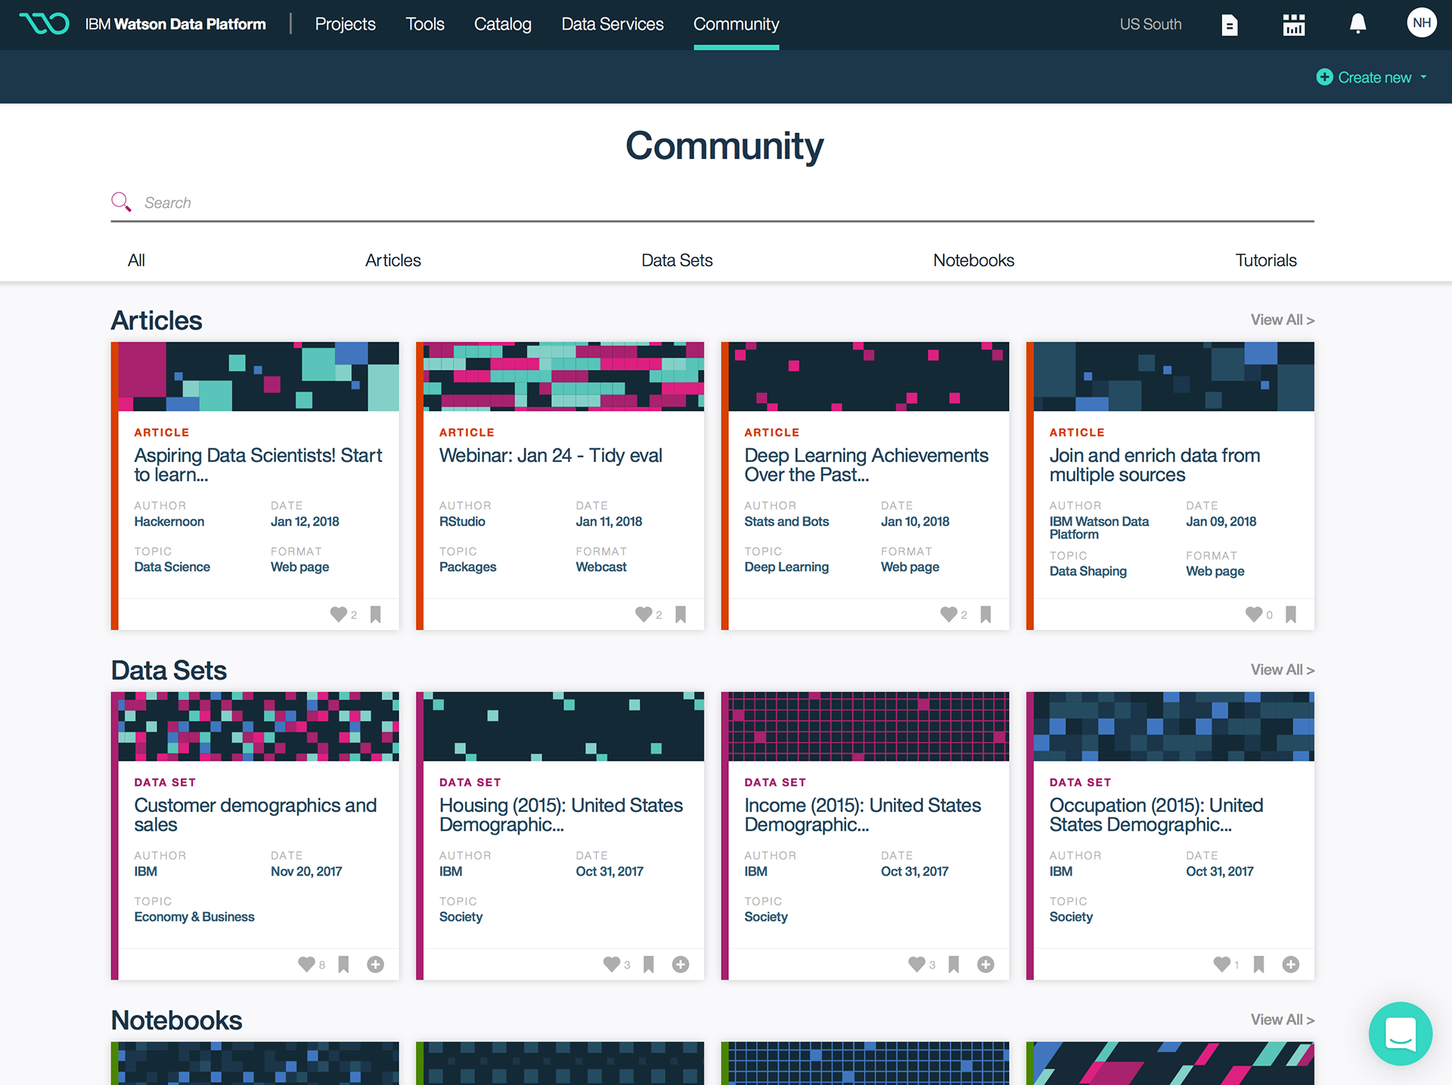The image size is (1452, 1085).
Task: Click in the Community Search field
Action: pyautogui.click(x=712, y=203)
